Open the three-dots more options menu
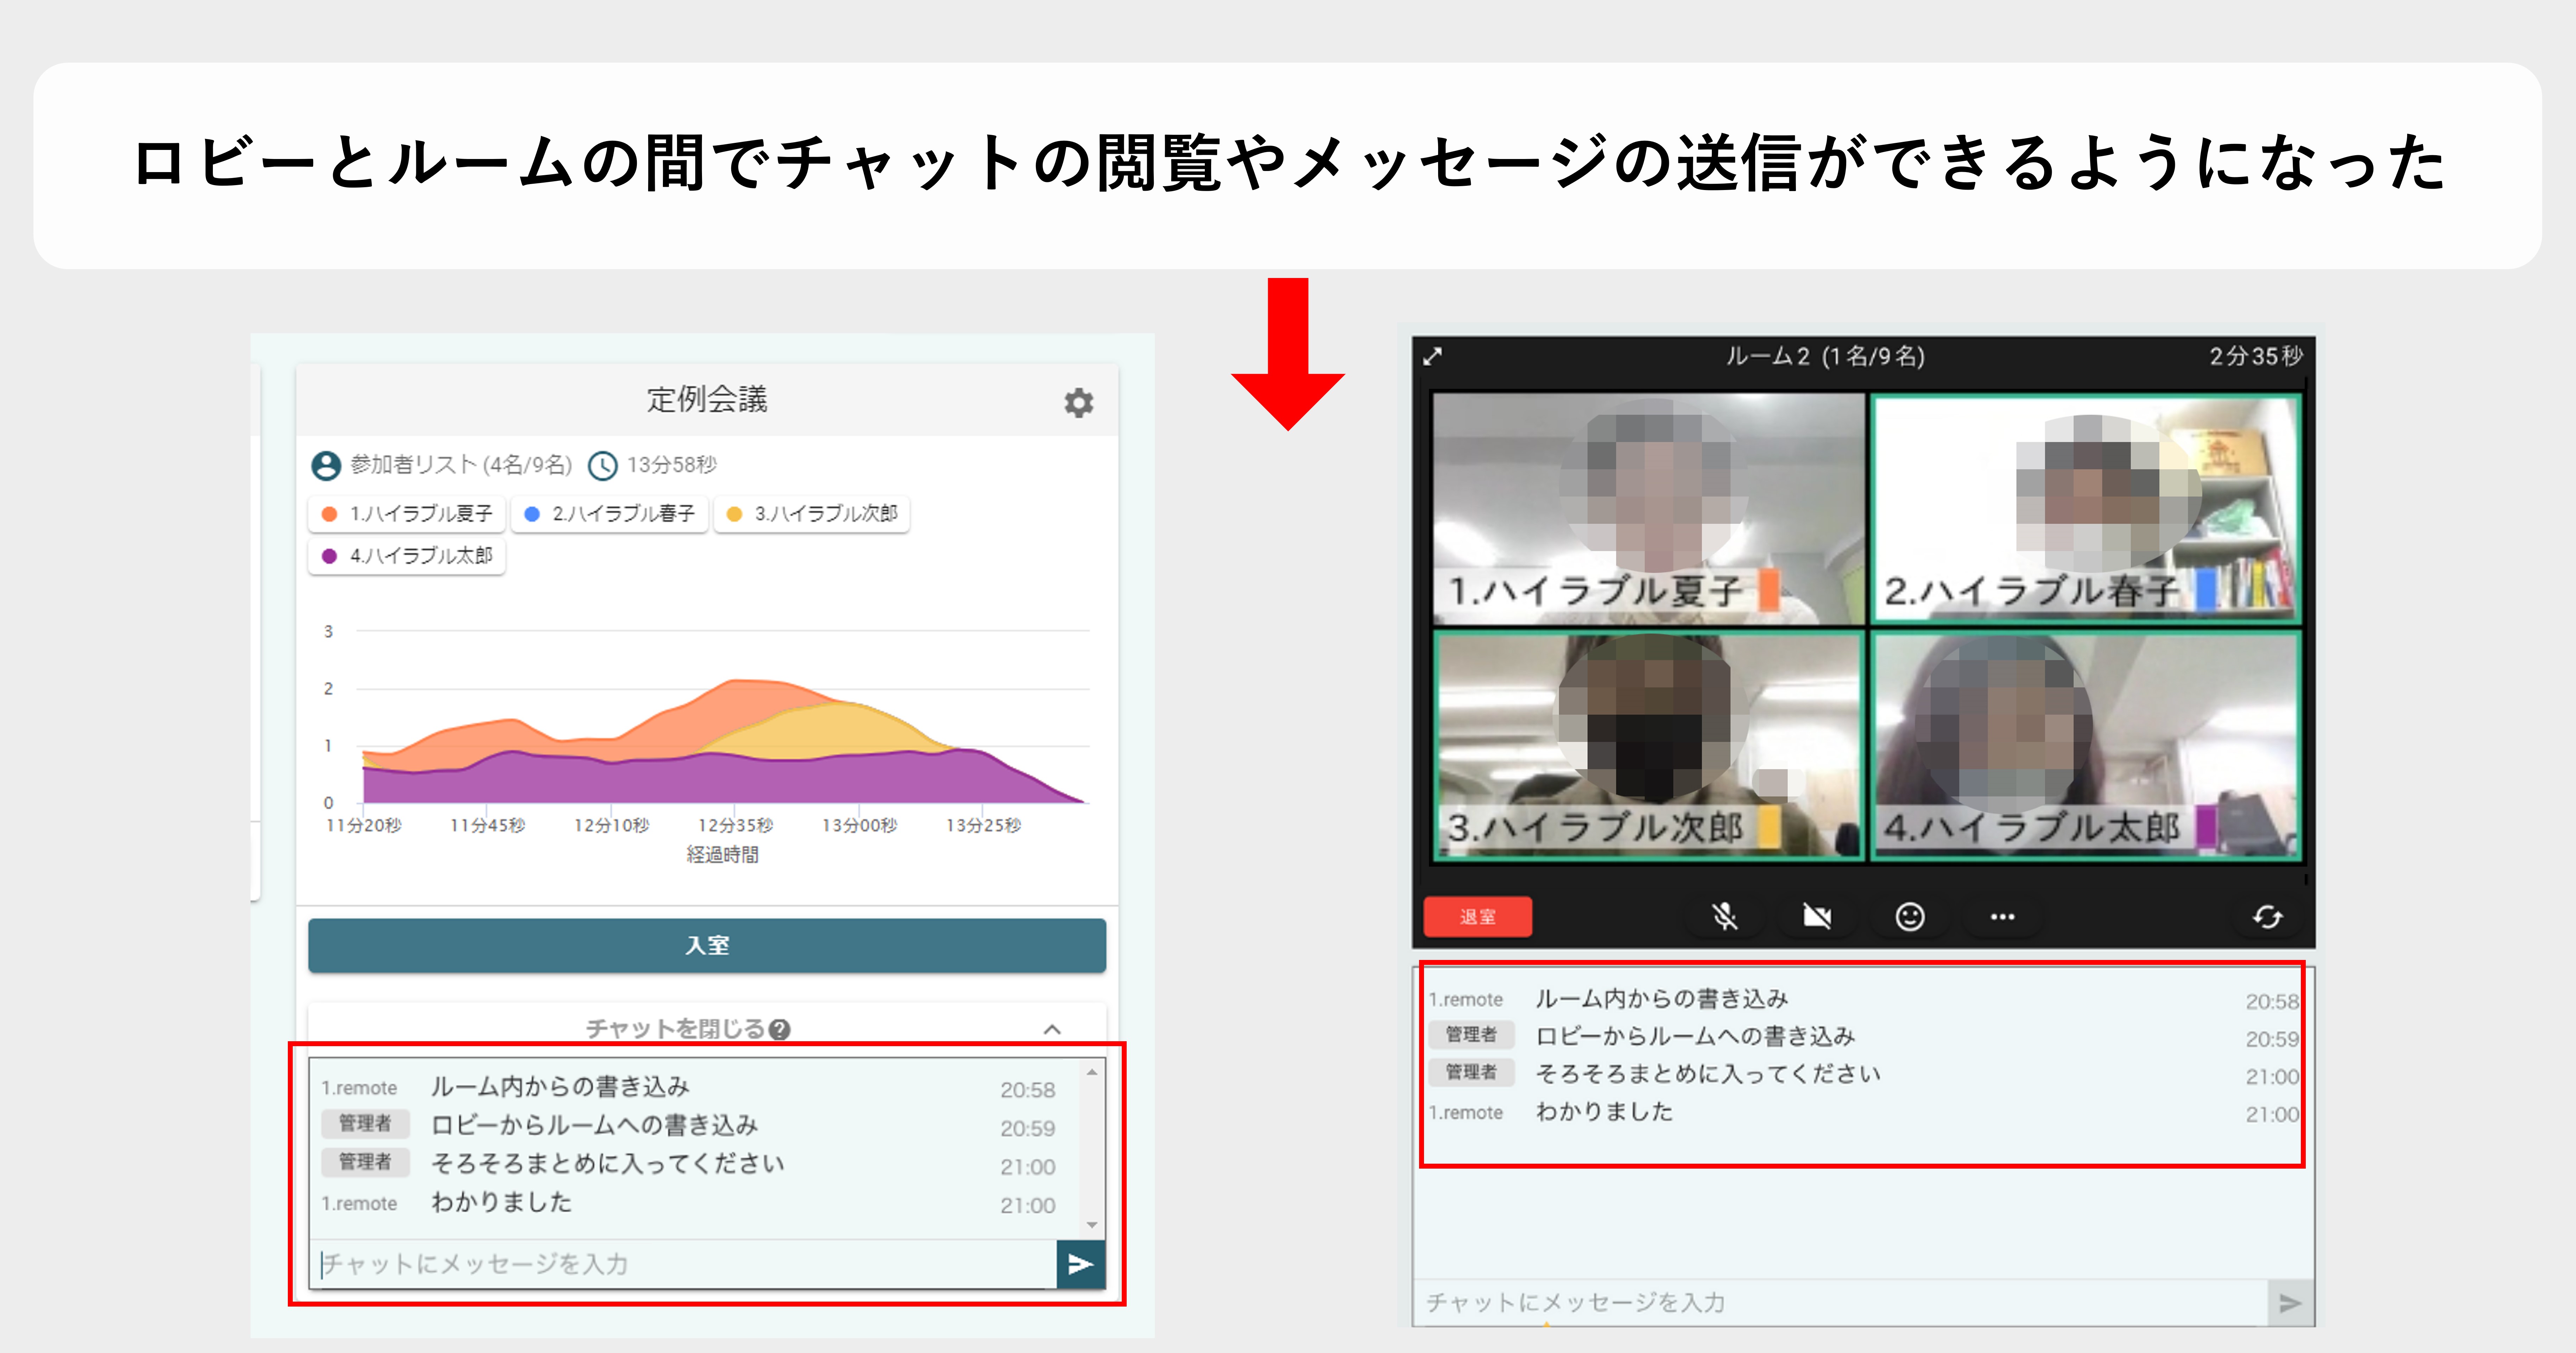This screenshot has height=1353, width=2576. (x=2002, y=917)
